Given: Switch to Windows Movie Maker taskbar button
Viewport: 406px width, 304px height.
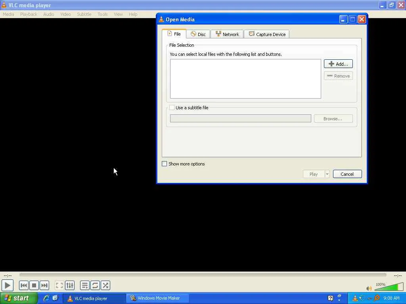Looking at the screenshot, I should pyautogui.click(x=157, y=298).
